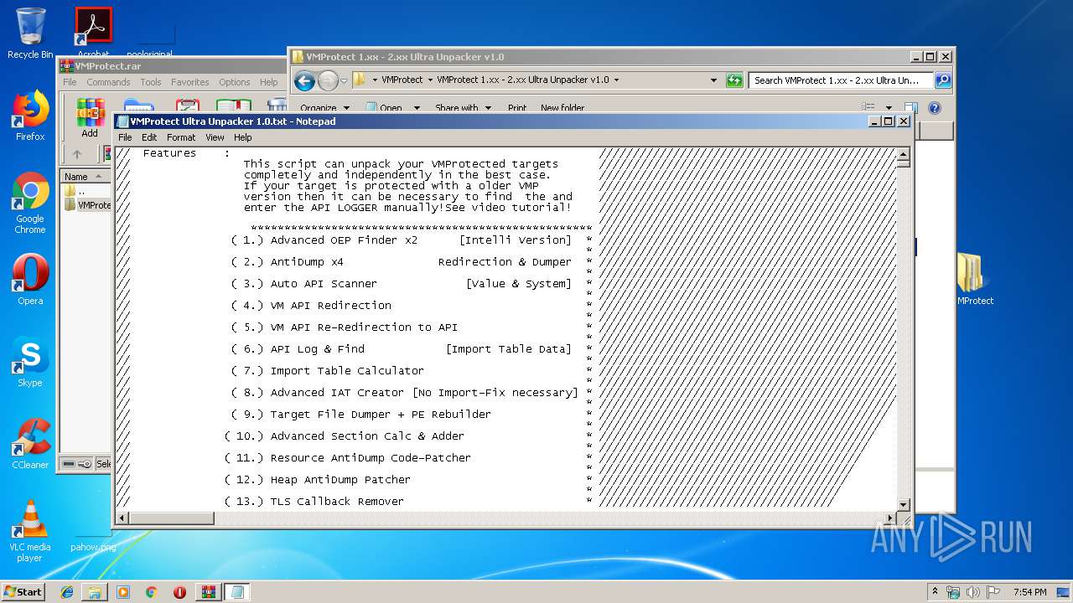Open CCleaner desktop icon
The height and width of the screenshot is (603, 1073).
30,444
